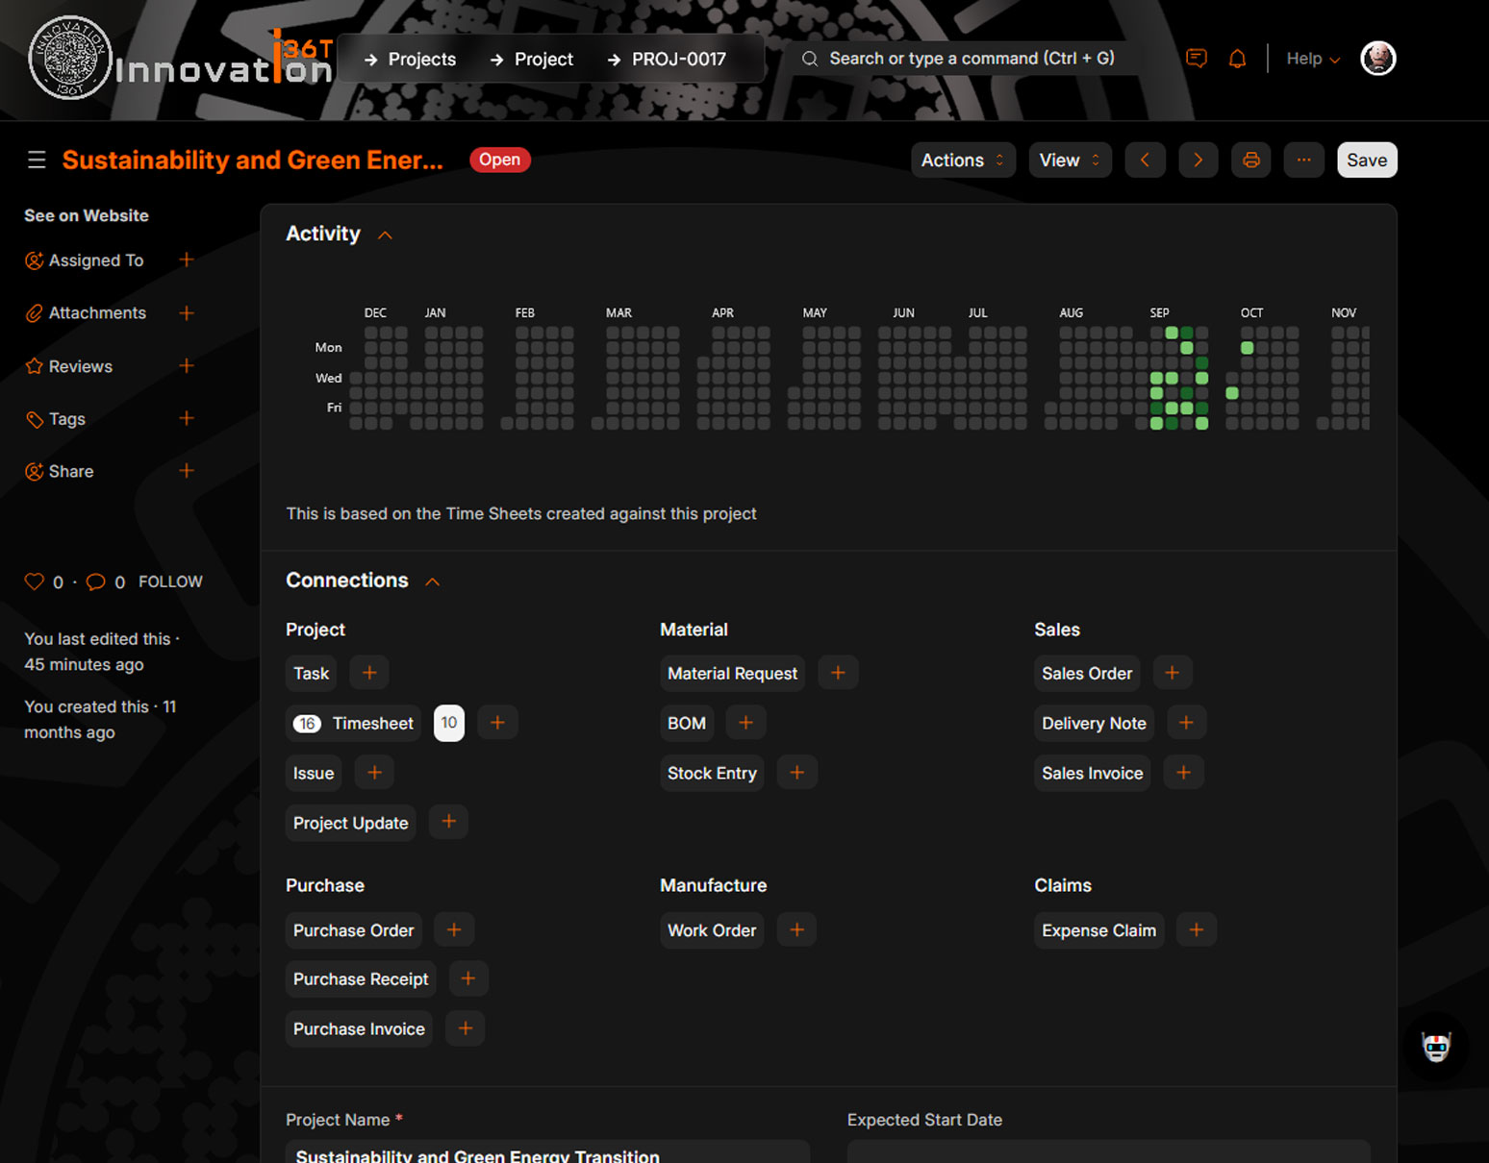Open the chatbot robot icon
The image size is (1489, 1163).
[1435, 1047]
